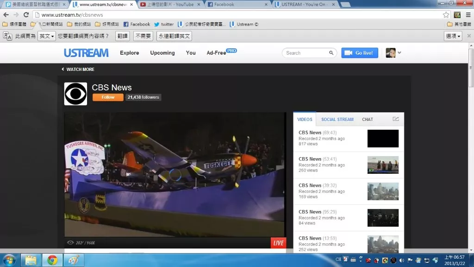
Task: Open the Upcoming page
Action: (162, 53)
